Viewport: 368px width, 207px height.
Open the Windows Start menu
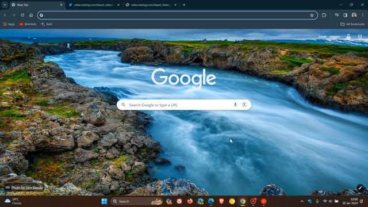pos(105,201)
